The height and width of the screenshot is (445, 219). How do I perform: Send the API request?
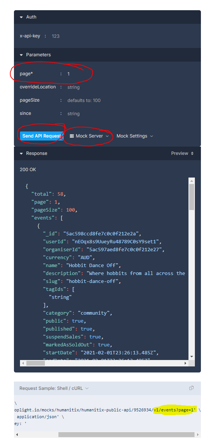point(41,136)
